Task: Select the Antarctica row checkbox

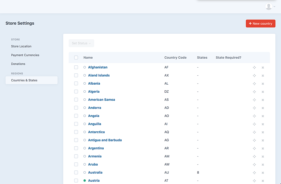Action: [76, 132]
